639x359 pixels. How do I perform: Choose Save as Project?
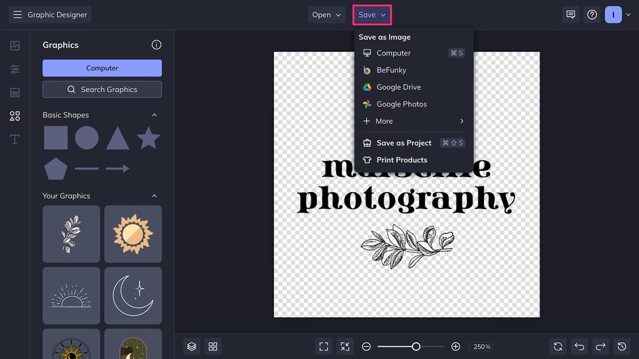[x=414, y=143]
